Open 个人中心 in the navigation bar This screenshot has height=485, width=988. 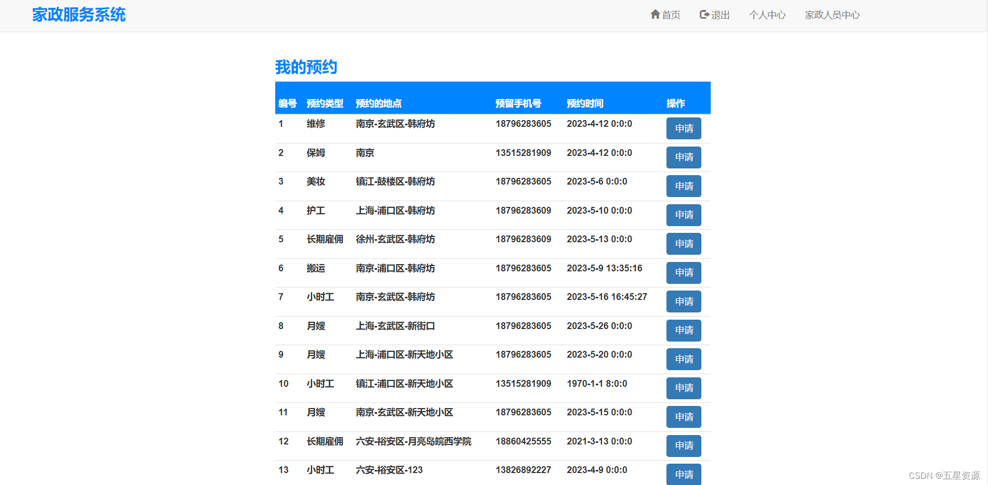(x=767, y=15)
